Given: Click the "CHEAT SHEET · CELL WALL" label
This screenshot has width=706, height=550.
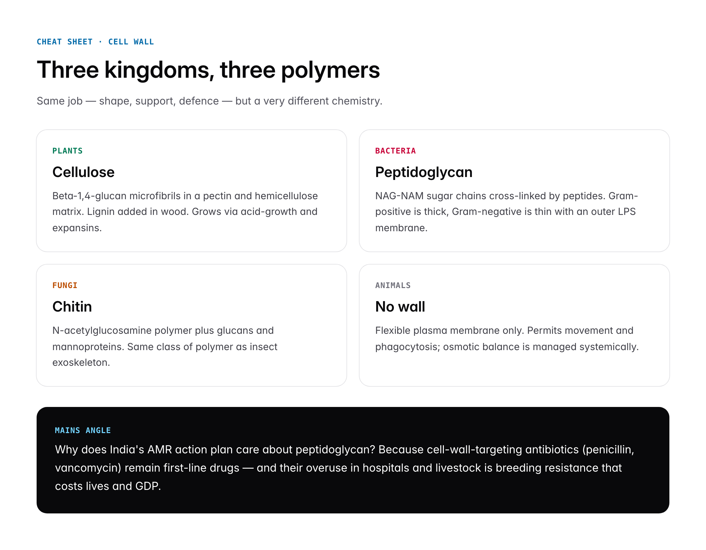Looking at the screenshot, I should (x=95, y=42).
